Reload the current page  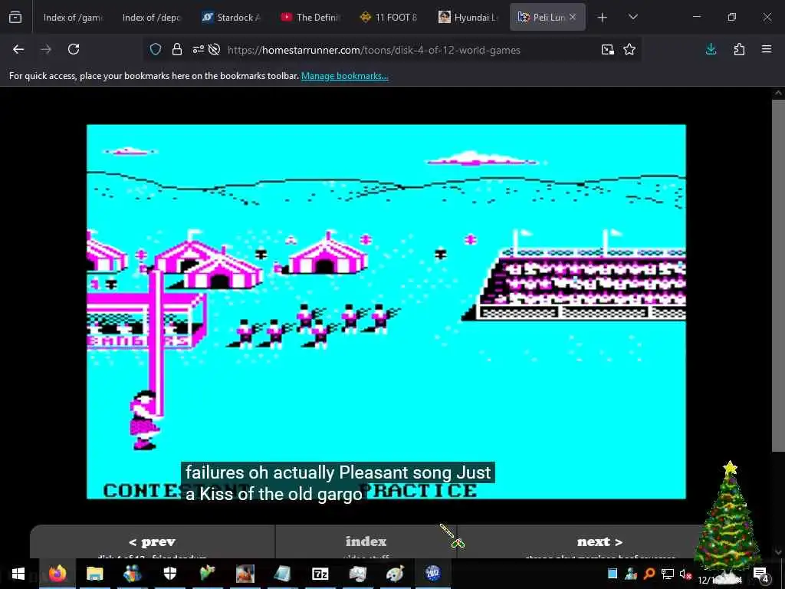coord(74,49)
